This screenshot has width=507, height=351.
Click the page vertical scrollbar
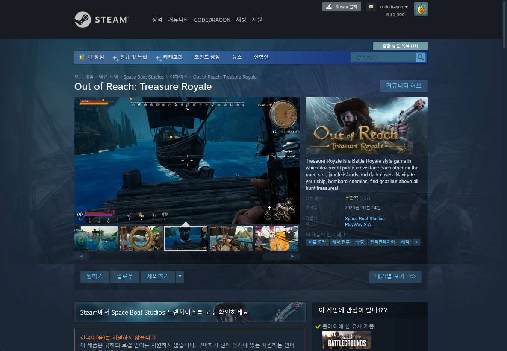tap(504, 24)
